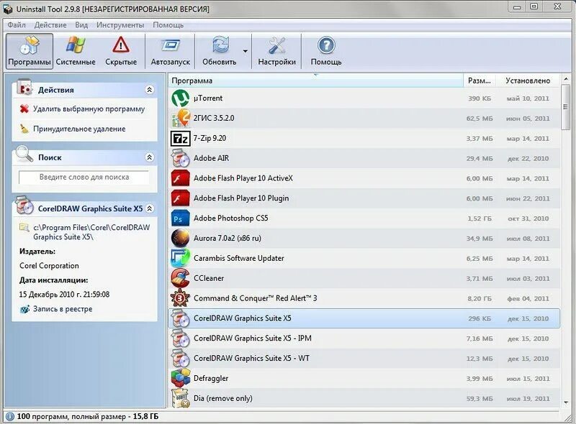Image resolution: width=576 pixels, height=424 pixels.
Task: Click the Corel Corporation publisher text
Action: [x=49, y=266]
